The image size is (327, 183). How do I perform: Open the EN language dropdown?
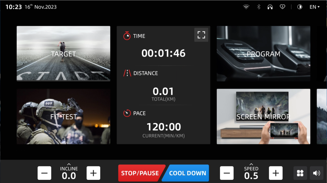315,7
